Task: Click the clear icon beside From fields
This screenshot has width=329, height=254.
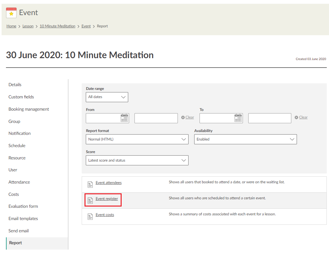Action: 183,118
